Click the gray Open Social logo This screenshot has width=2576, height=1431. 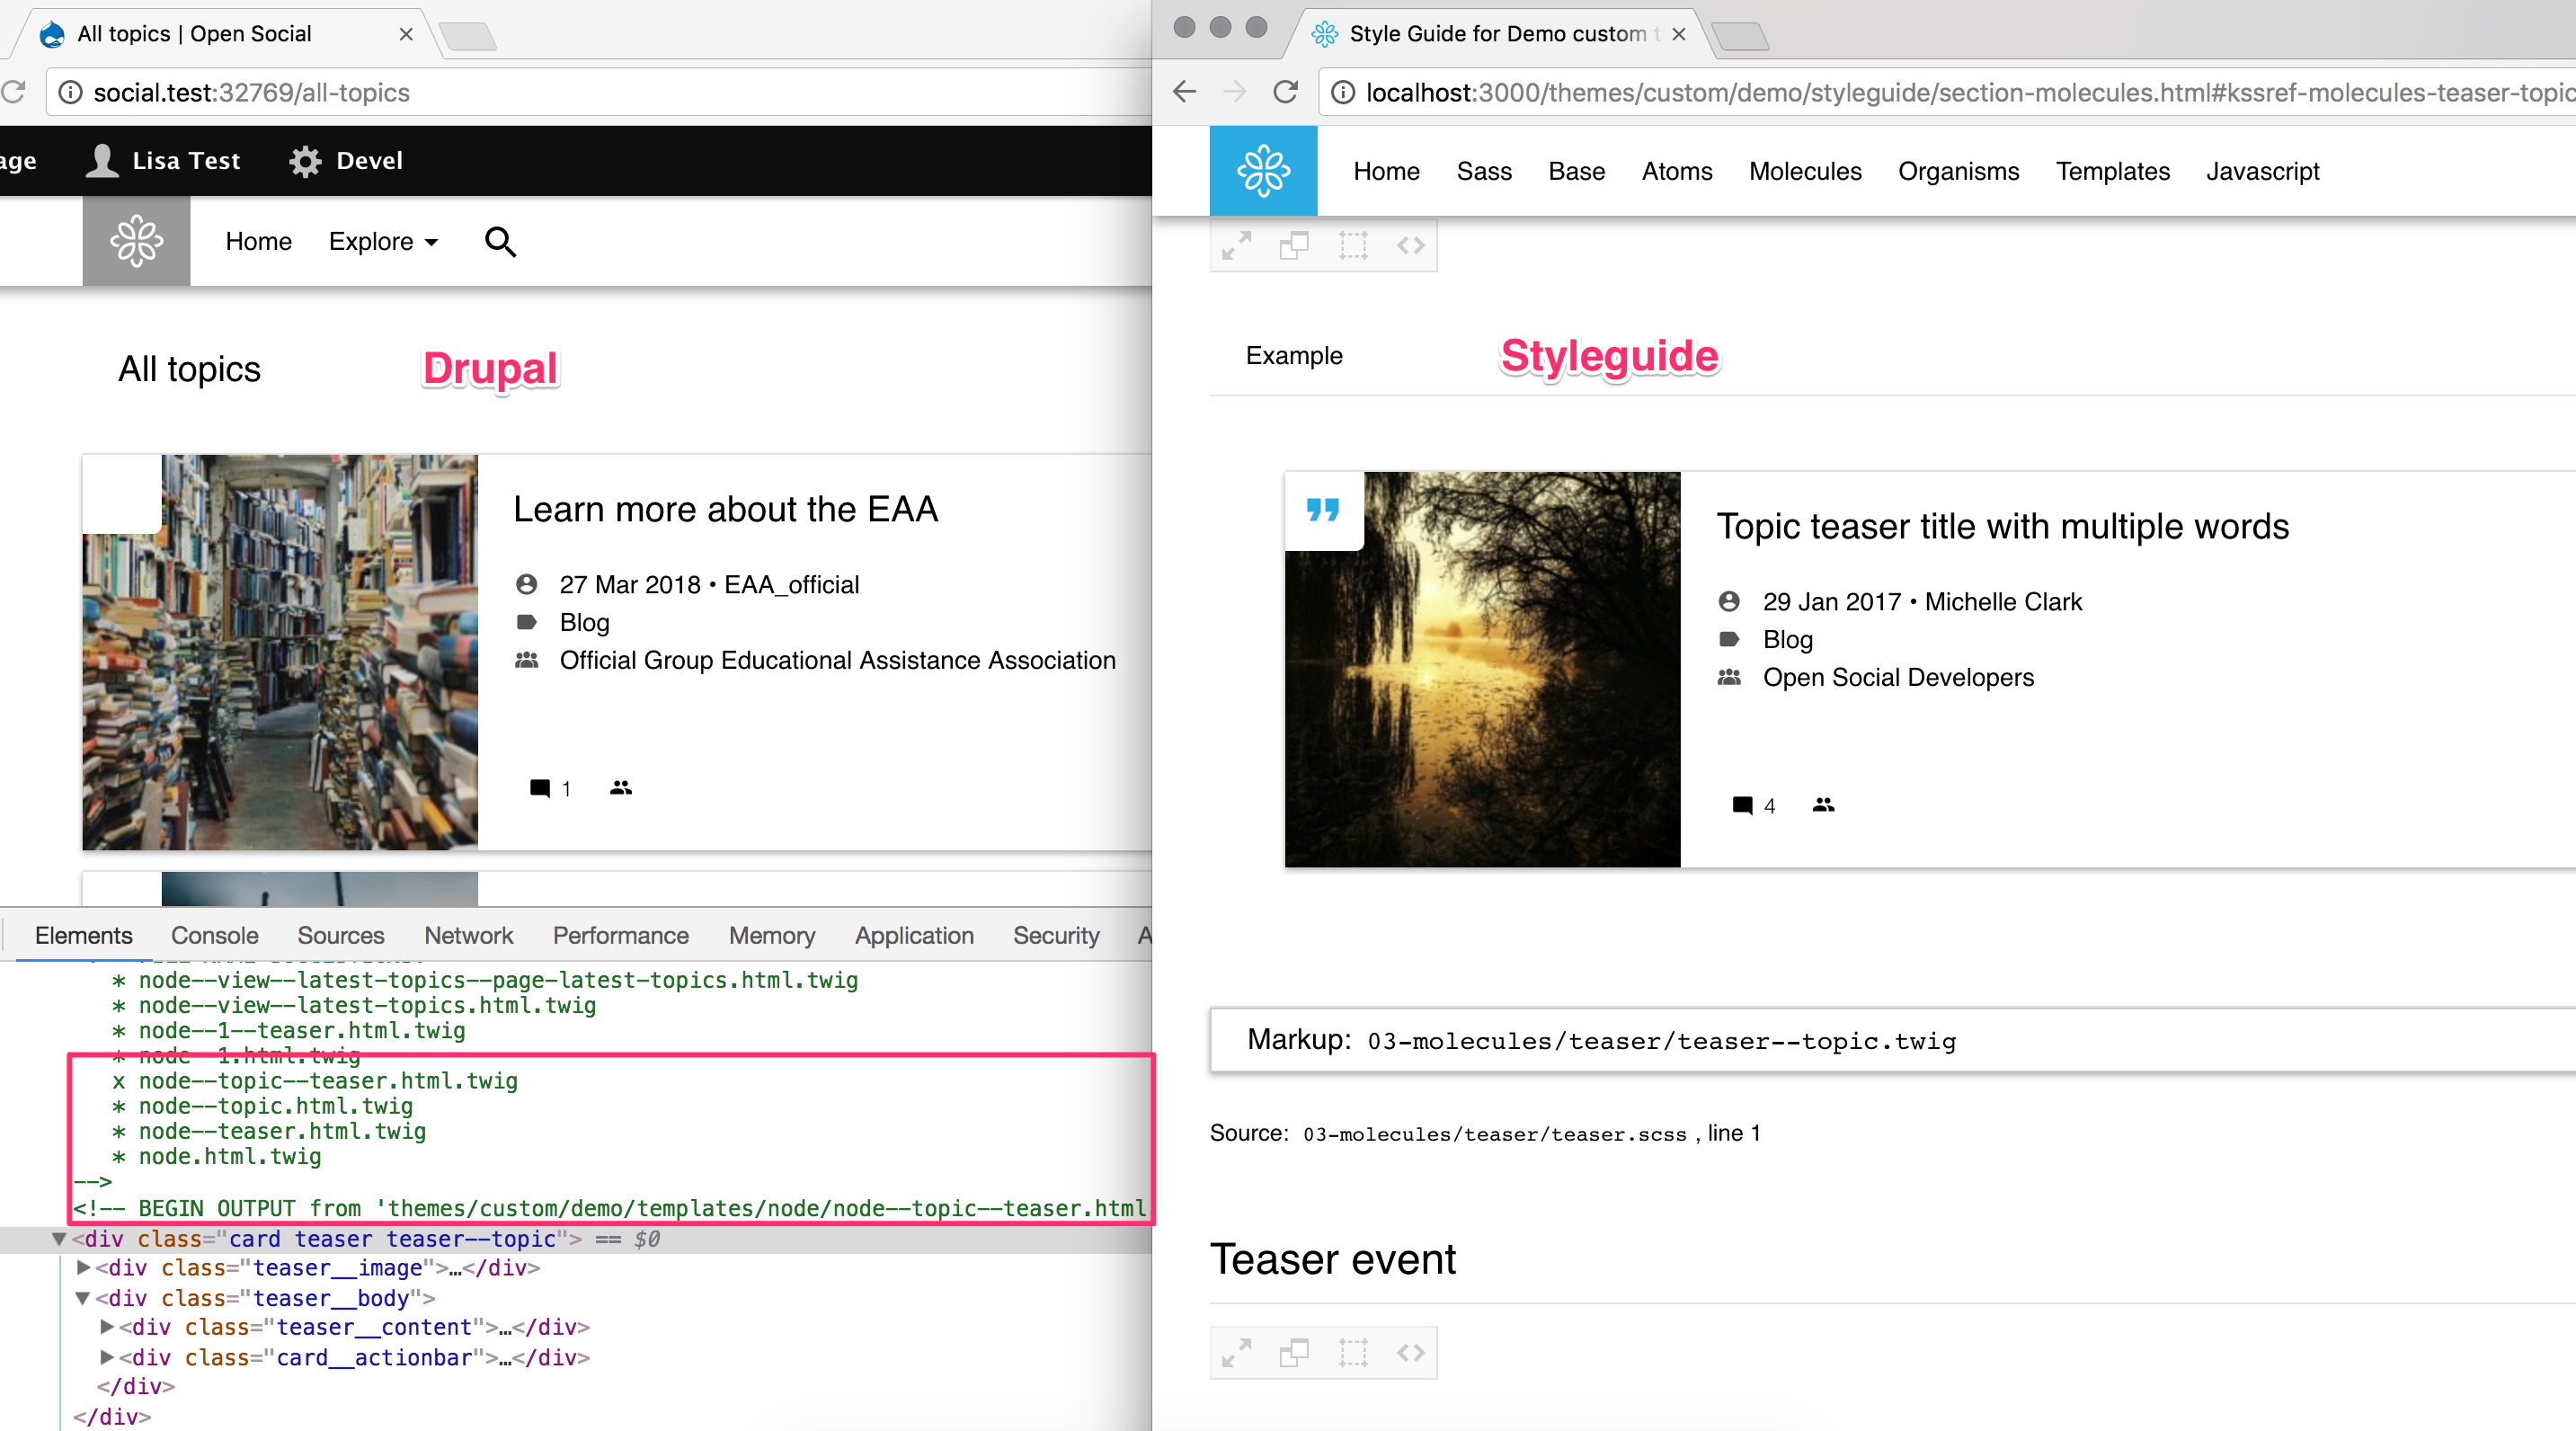click(136, 241)
